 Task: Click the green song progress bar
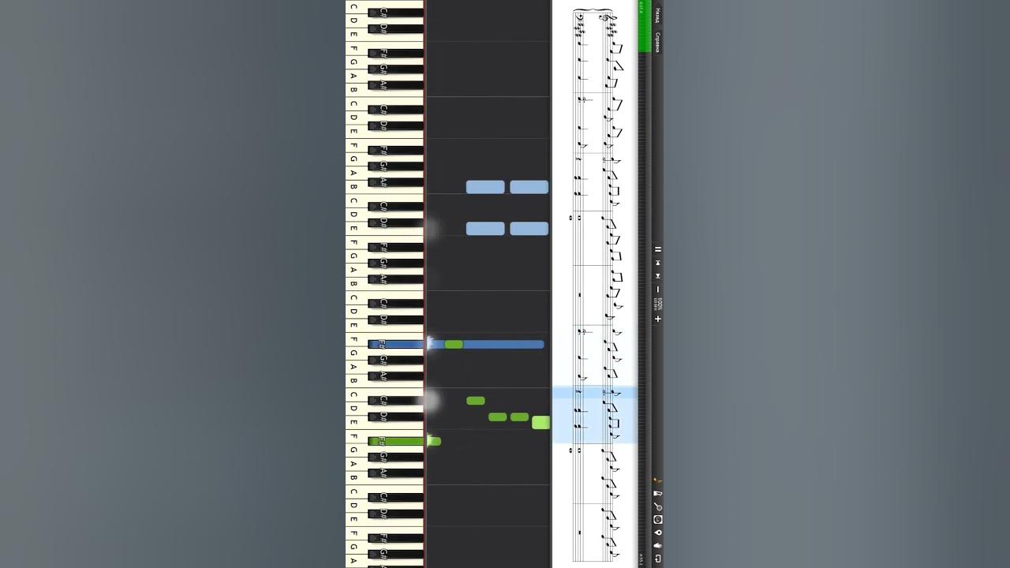[644, 27]
